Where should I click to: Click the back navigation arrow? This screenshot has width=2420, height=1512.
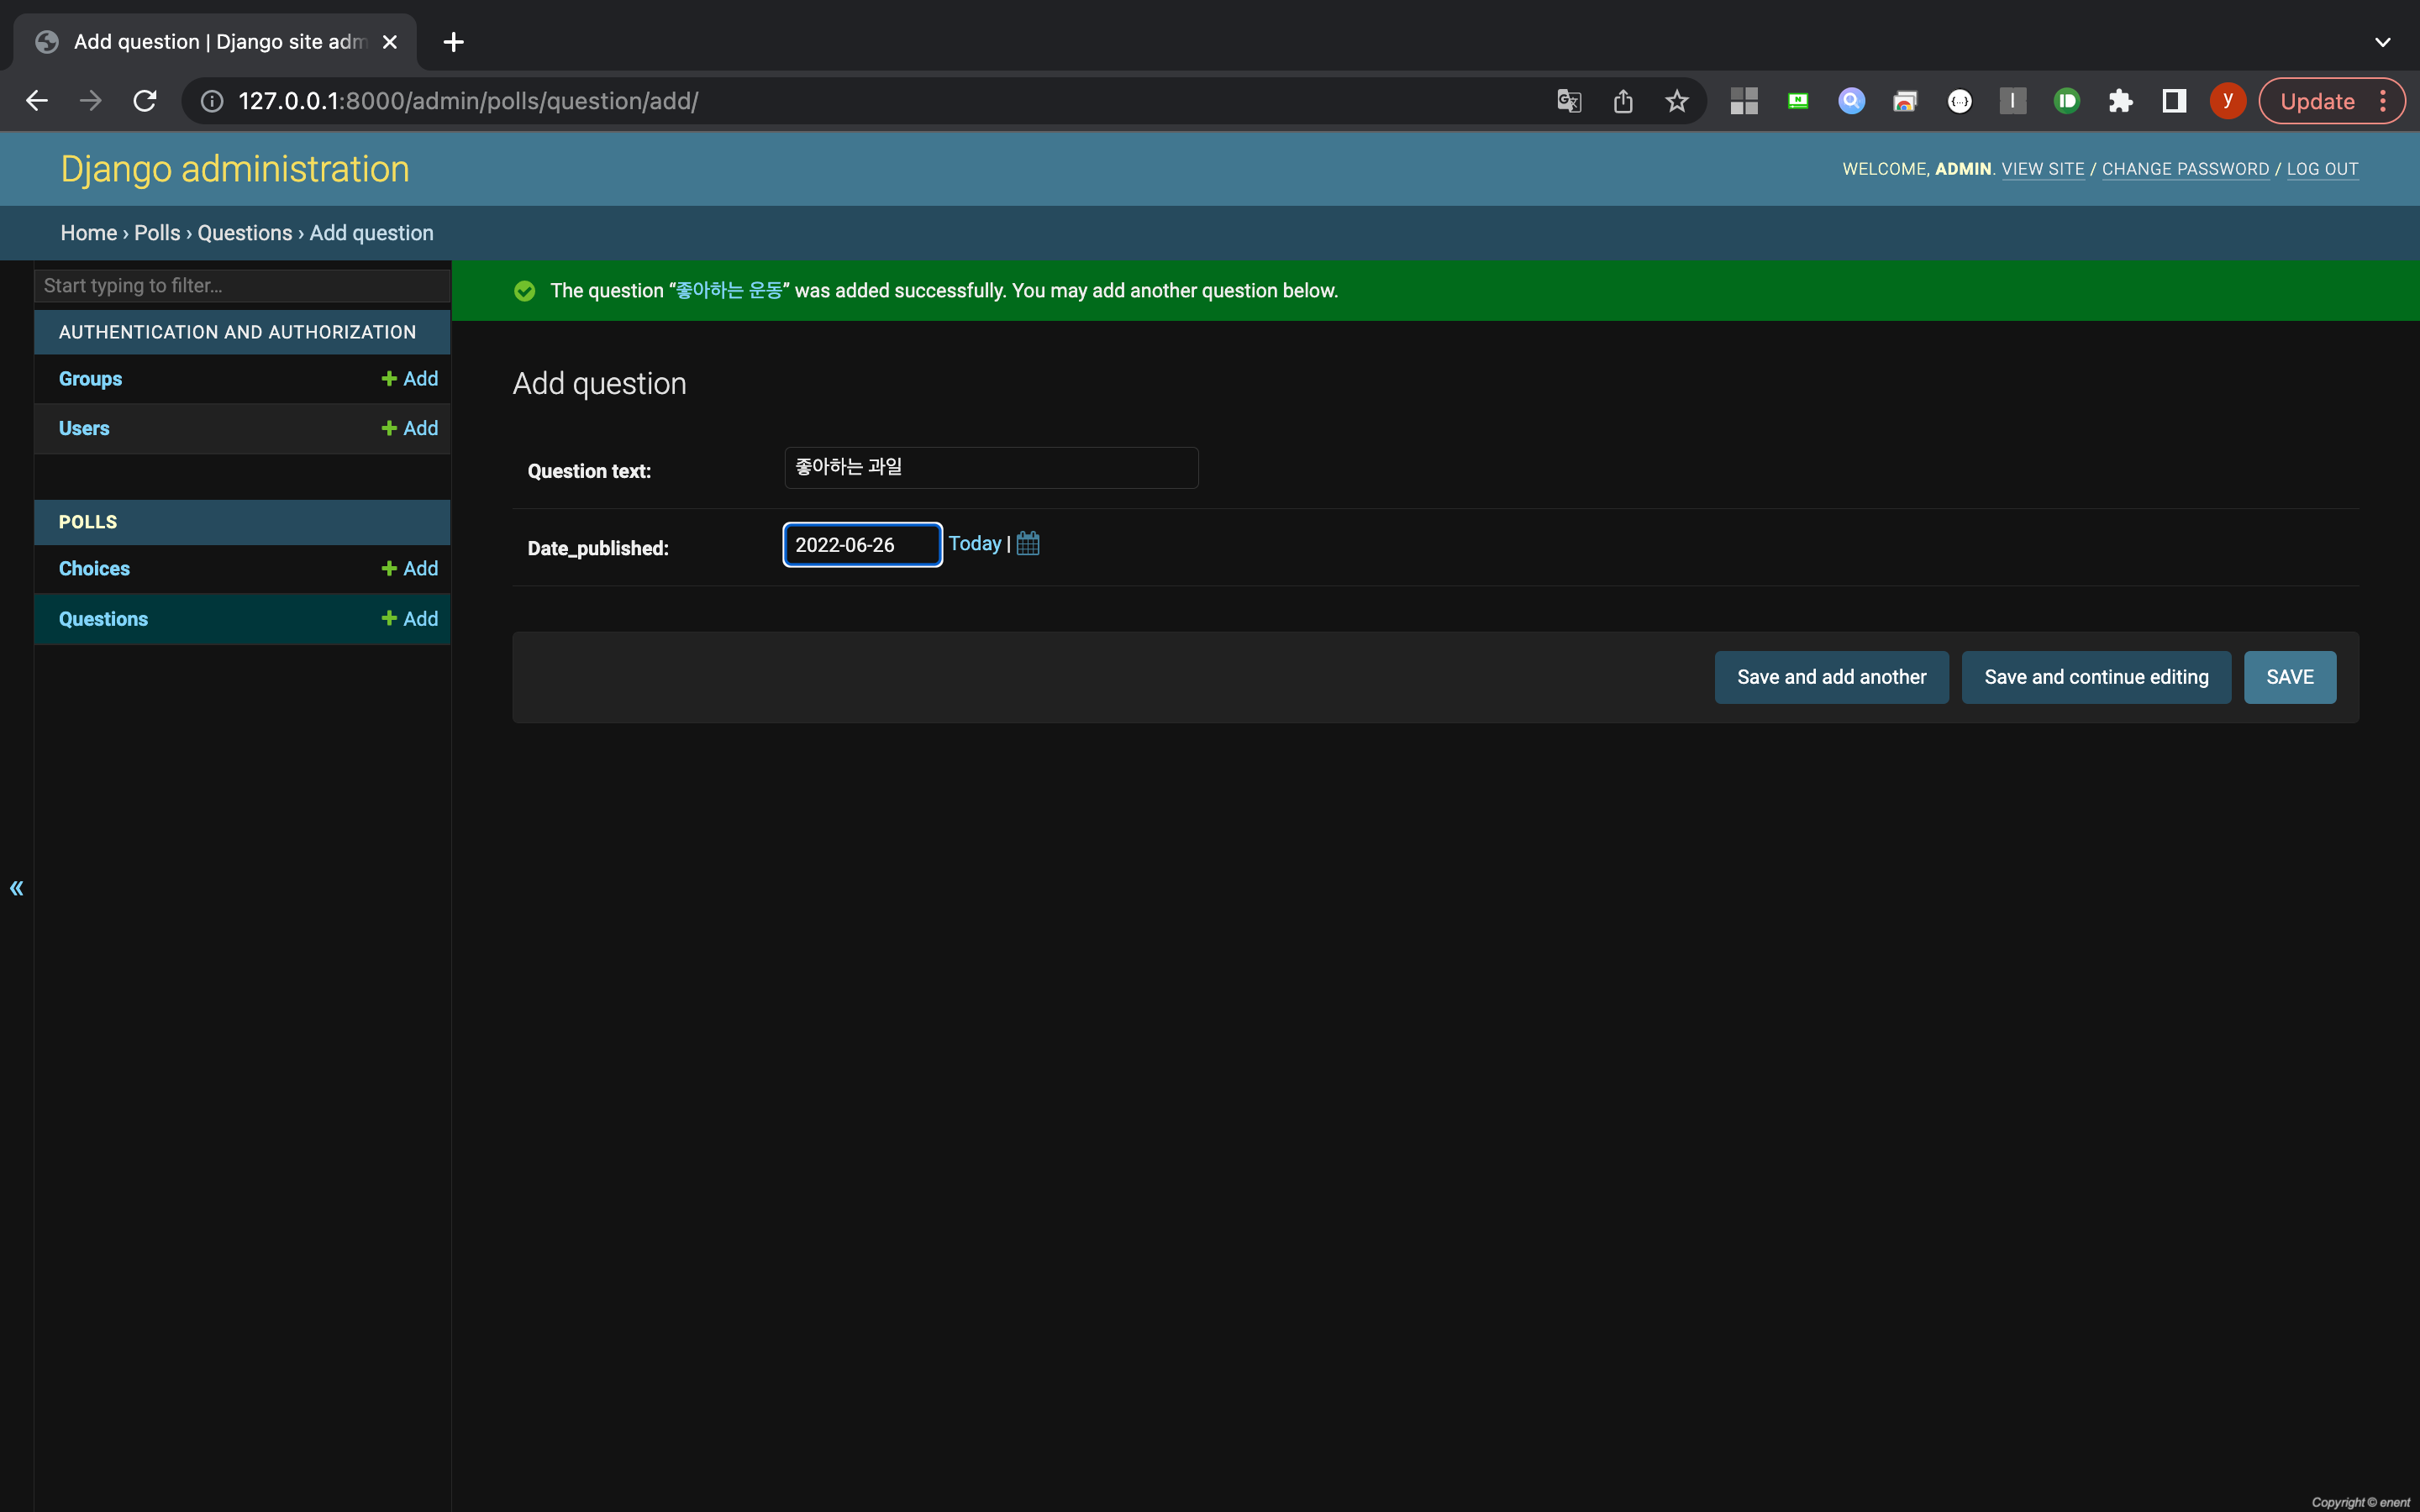(x=37, y=101)
